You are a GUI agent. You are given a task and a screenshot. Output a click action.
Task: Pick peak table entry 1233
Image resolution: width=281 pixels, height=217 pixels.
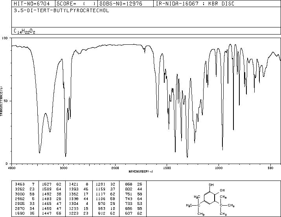coord(79,209)
